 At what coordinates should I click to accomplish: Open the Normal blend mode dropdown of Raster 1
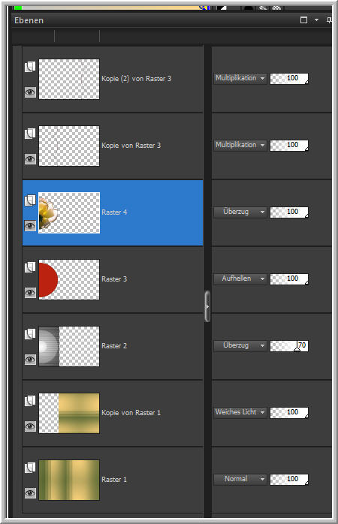pos(240,479)
